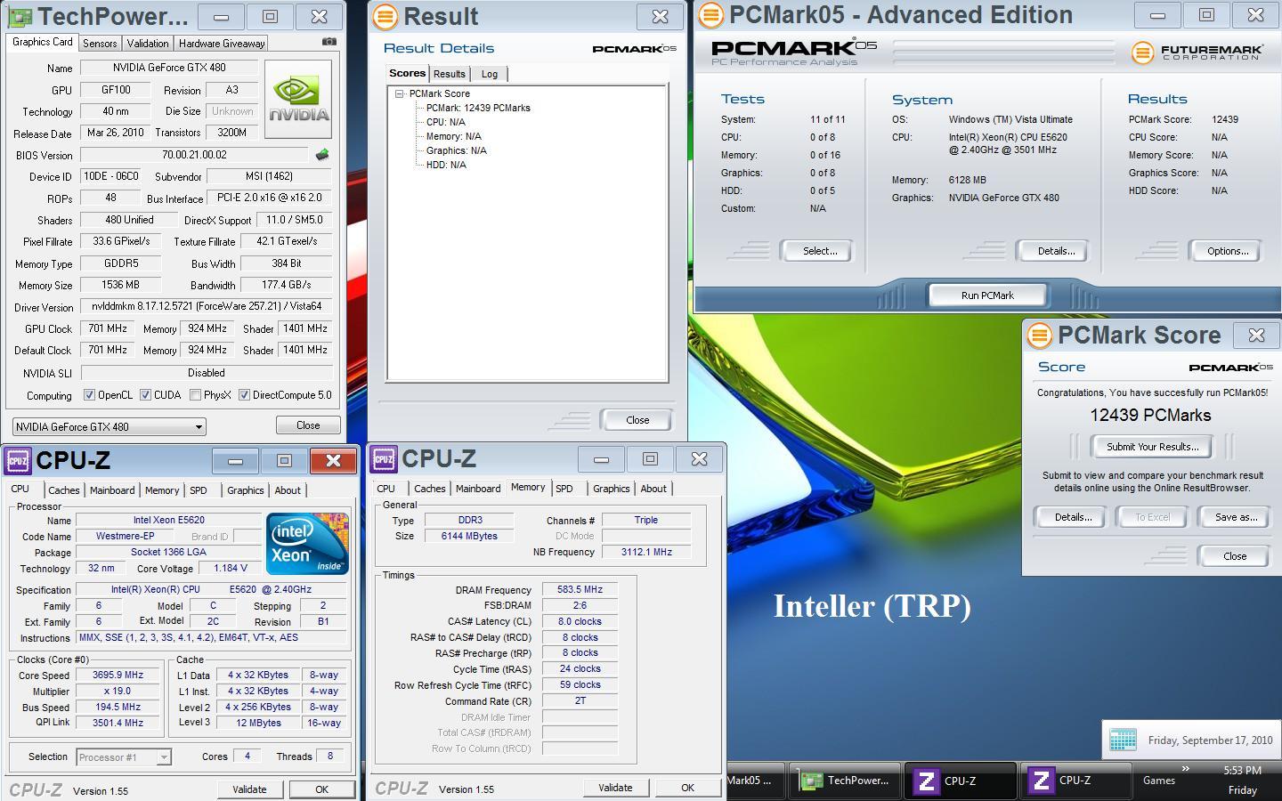
Task: Click the GPU-Z screenshot camera icon
Action: pyautogui.click(x=329, y=42)
